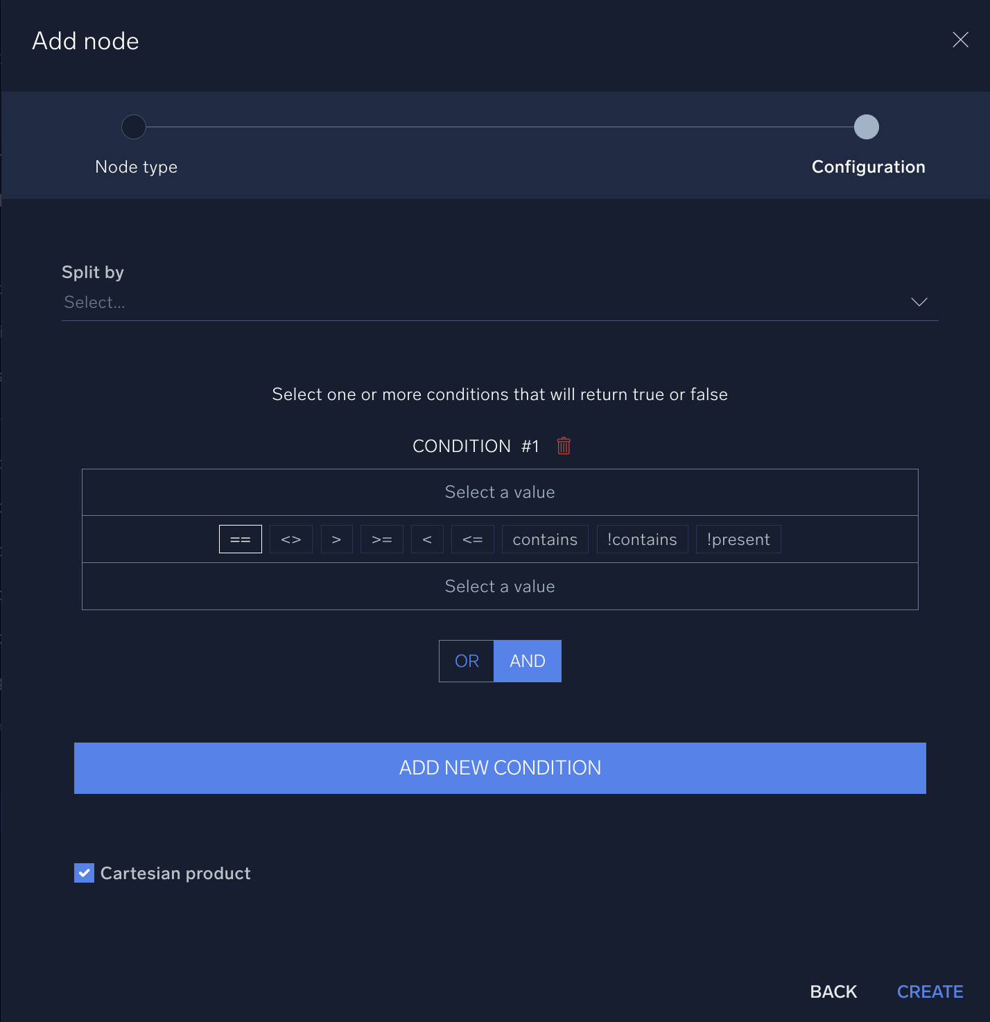Image resolution: width=990 pixels, height=1022 pixels.
Task: Keep AND logic selected for conditions
Action: (527, 661)
